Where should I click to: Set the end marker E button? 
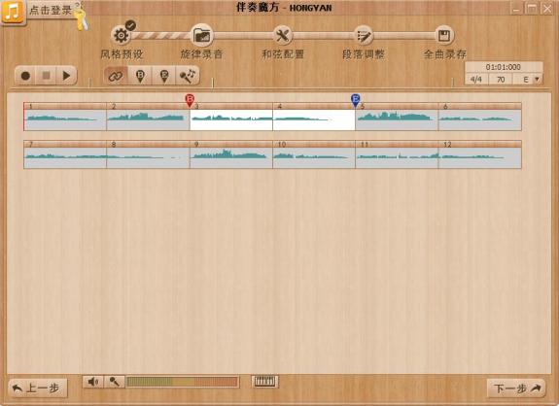[164, 76]
